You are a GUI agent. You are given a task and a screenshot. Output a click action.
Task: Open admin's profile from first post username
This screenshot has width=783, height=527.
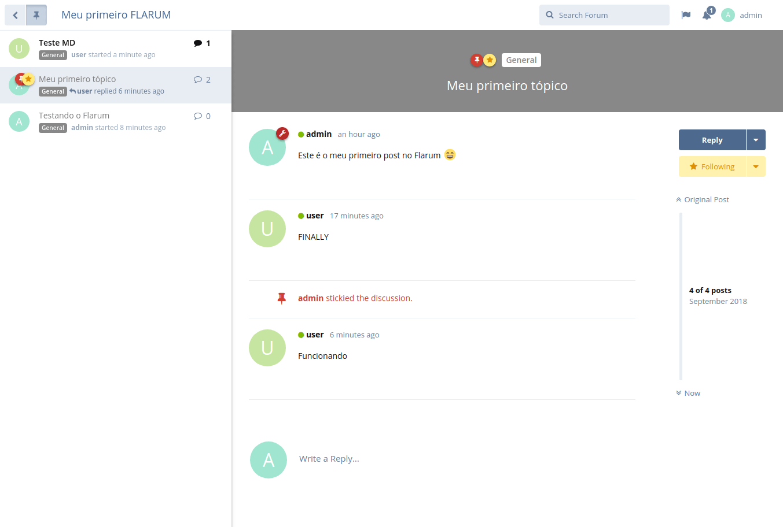(319, 134)
